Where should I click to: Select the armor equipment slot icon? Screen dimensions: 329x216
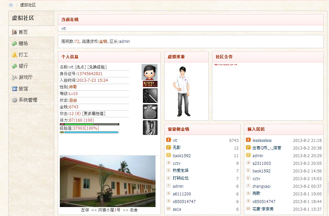150,112
